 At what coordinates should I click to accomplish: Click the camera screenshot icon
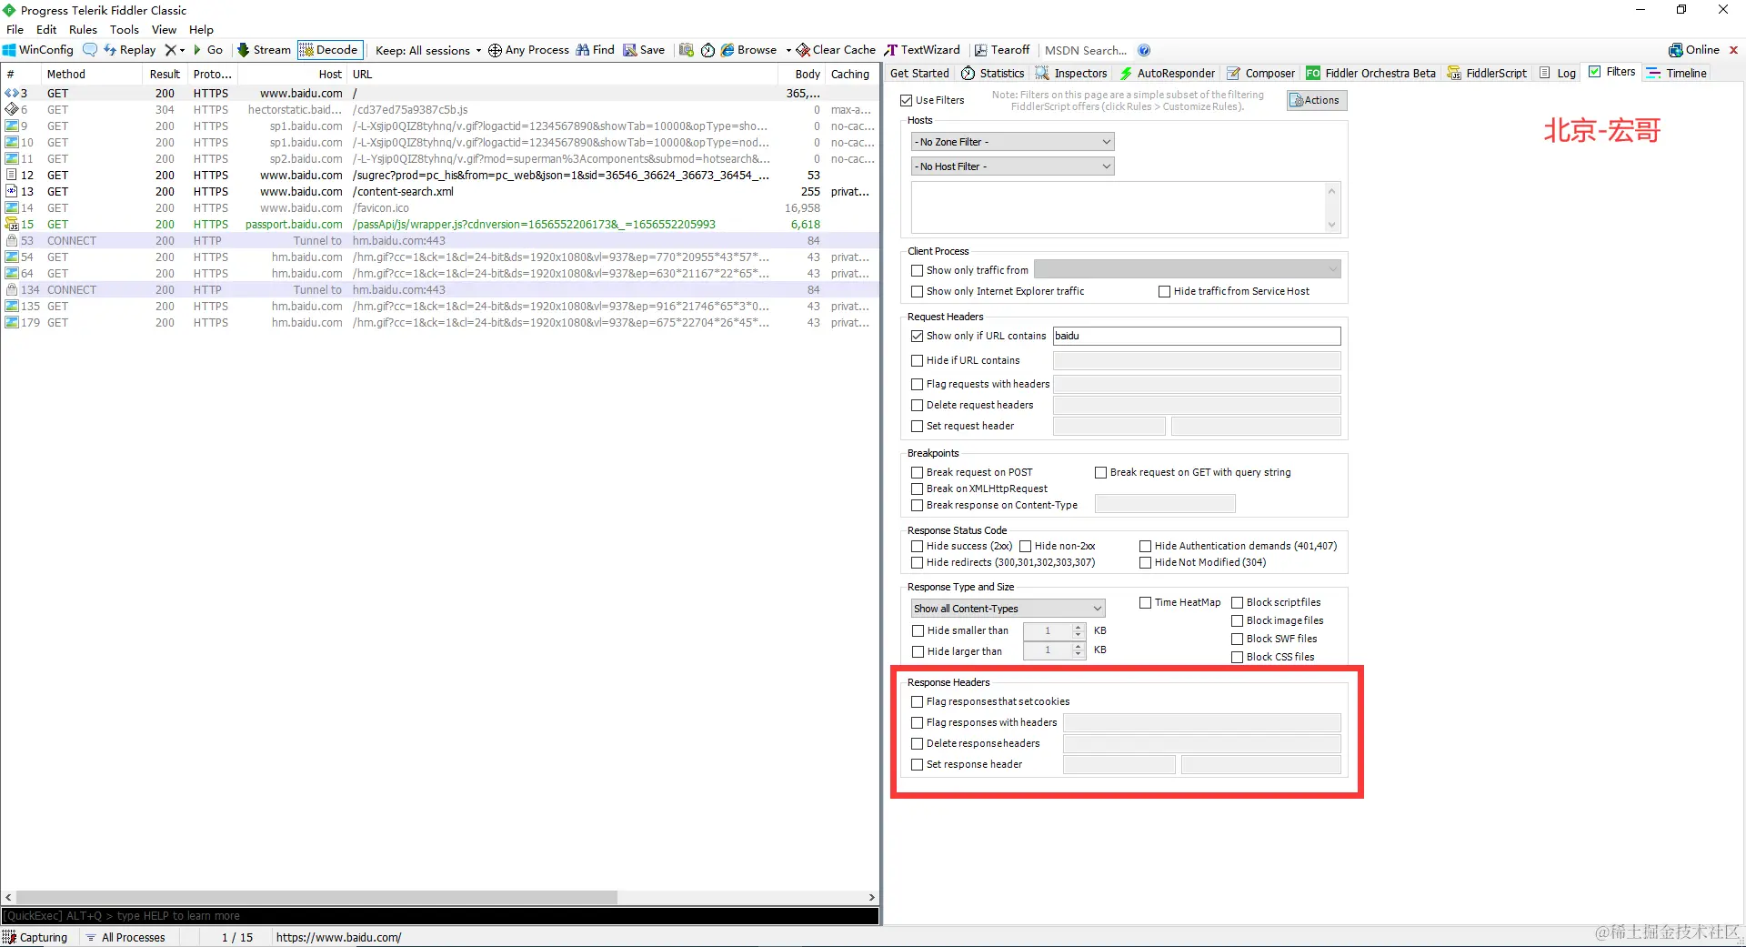click(687, 50)
